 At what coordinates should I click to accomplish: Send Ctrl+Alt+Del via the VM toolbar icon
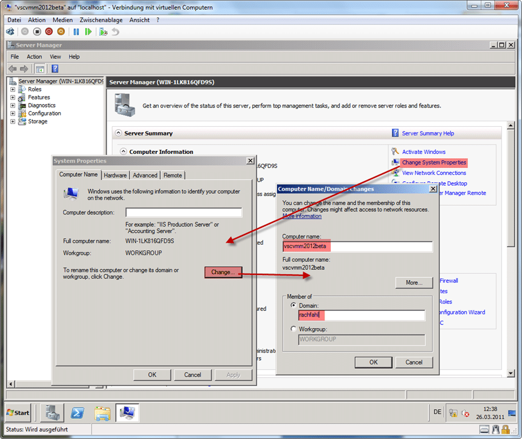pyautogui.click(x=10, y=31)
